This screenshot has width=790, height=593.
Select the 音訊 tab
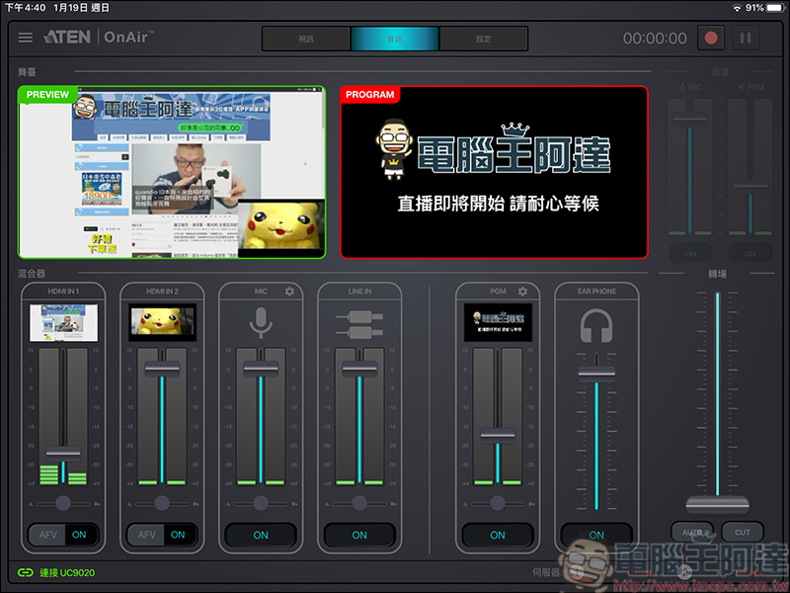tap(394, 39)
